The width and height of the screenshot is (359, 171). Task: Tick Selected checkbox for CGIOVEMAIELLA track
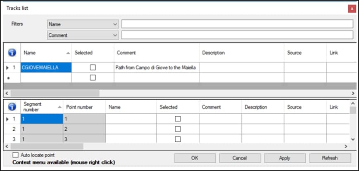(93, 67)
